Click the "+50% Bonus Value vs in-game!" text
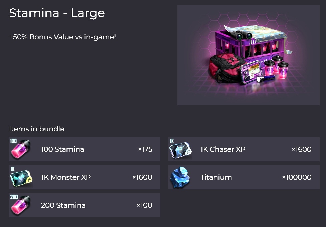The width and height of the screenshot is (326, 227). point(62,37)
